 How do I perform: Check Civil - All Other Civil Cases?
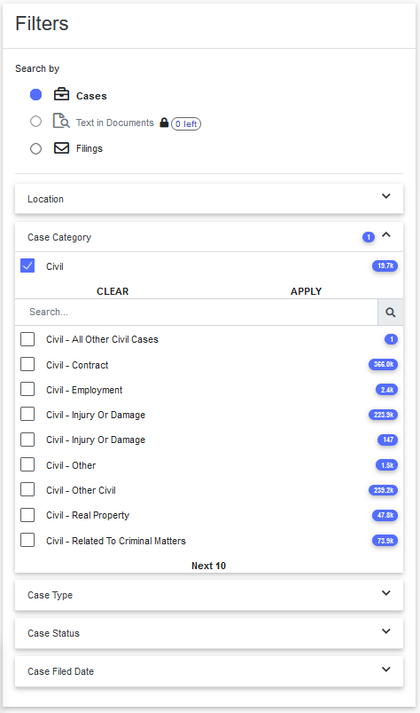click(x=27, y=339)
